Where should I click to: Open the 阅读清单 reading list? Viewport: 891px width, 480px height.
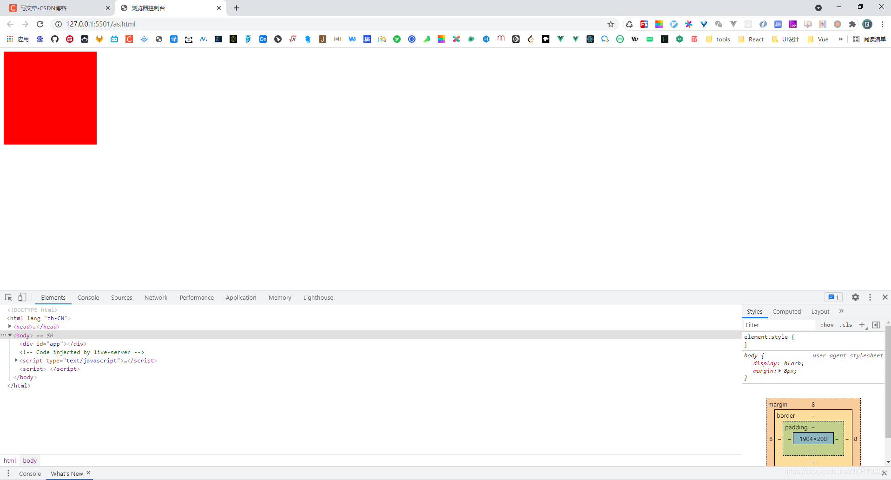[x=870, y=39]
